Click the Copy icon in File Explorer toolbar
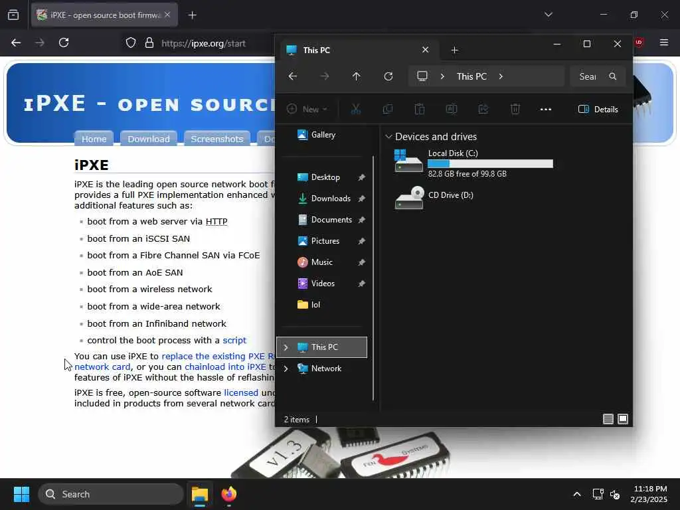This screenshot has width=680, height=510. (388, 110)
